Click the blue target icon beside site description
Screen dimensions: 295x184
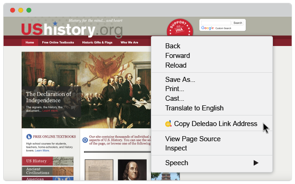tap(85, 140)
